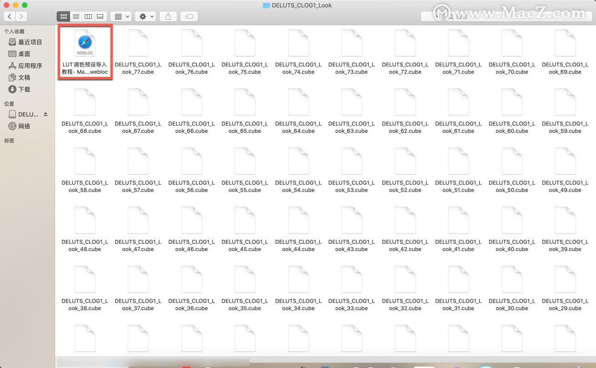
Task: Switch to gallery view mode
Action: 100,16
